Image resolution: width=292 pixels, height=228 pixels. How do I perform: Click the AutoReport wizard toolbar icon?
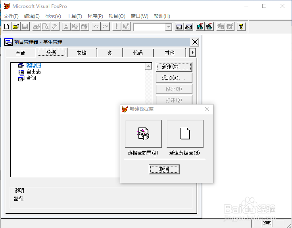(230, 27)
